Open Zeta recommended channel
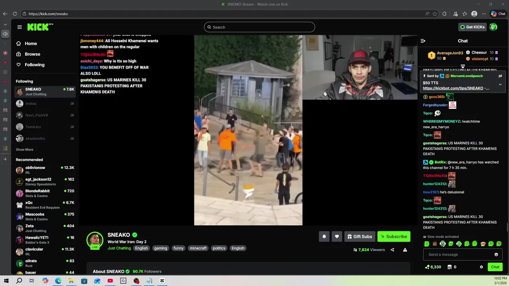The height and width of the screenshot is (286, 509). point(45,228)
